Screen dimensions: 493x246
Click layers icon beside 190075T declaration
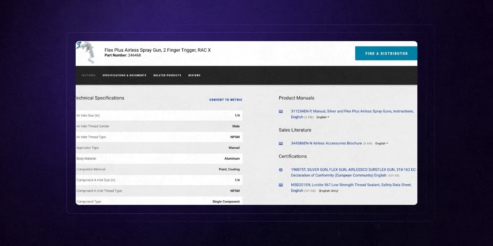281,170
